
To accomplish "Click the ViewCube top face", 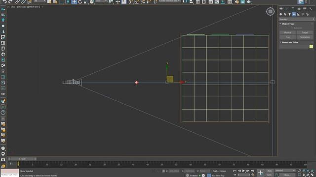I will 270,11.
